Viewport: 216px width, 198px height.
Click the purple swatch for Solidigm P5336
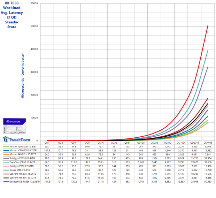pyautogui.click(x=6, y=158)
